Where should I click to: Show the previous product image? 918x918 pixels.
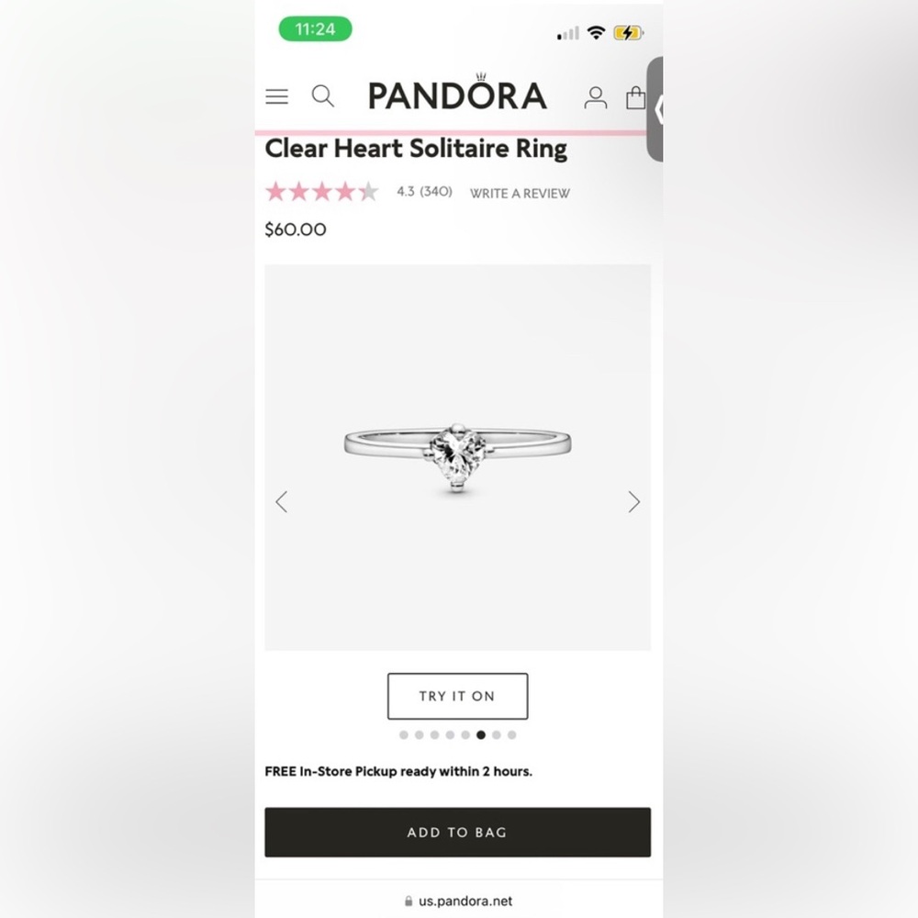[283, 502]
